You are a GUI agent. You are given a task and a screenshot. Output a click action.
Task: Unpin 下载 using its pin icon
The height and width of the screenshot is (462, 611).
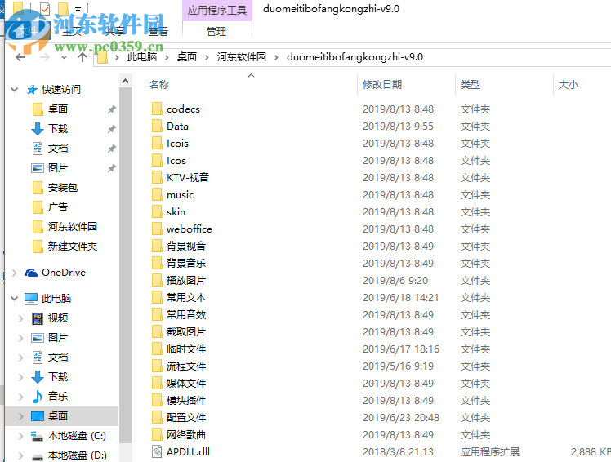point(111,129)
